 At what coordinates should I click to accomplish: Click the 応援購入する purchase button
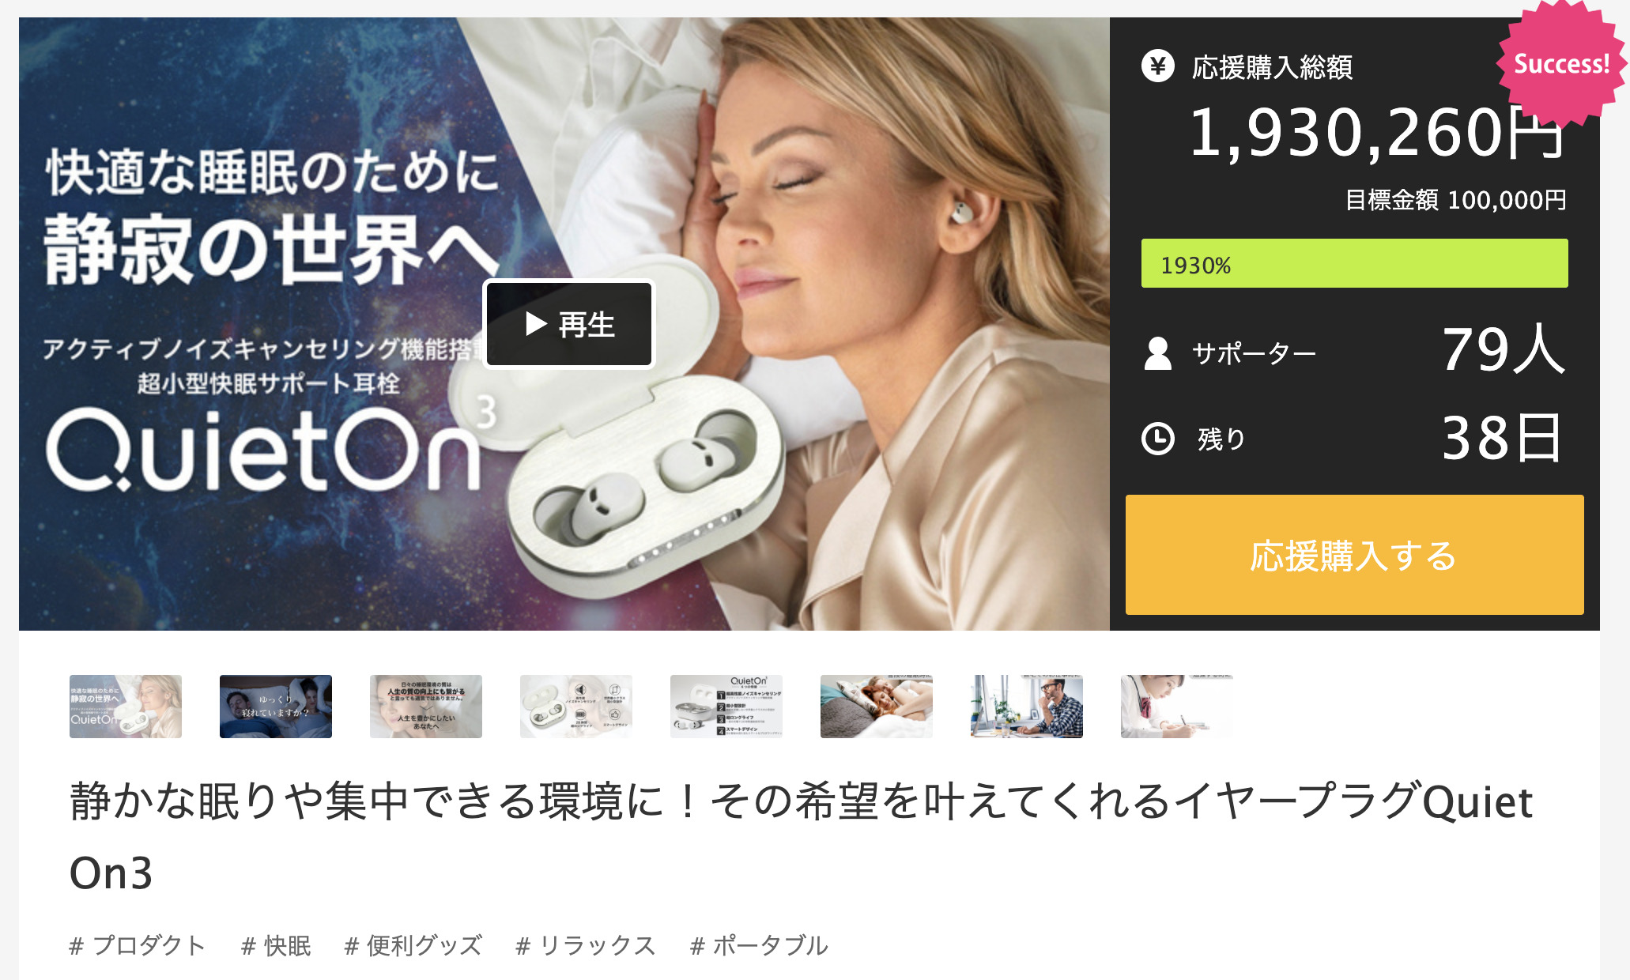click(x=1354, y=555)
